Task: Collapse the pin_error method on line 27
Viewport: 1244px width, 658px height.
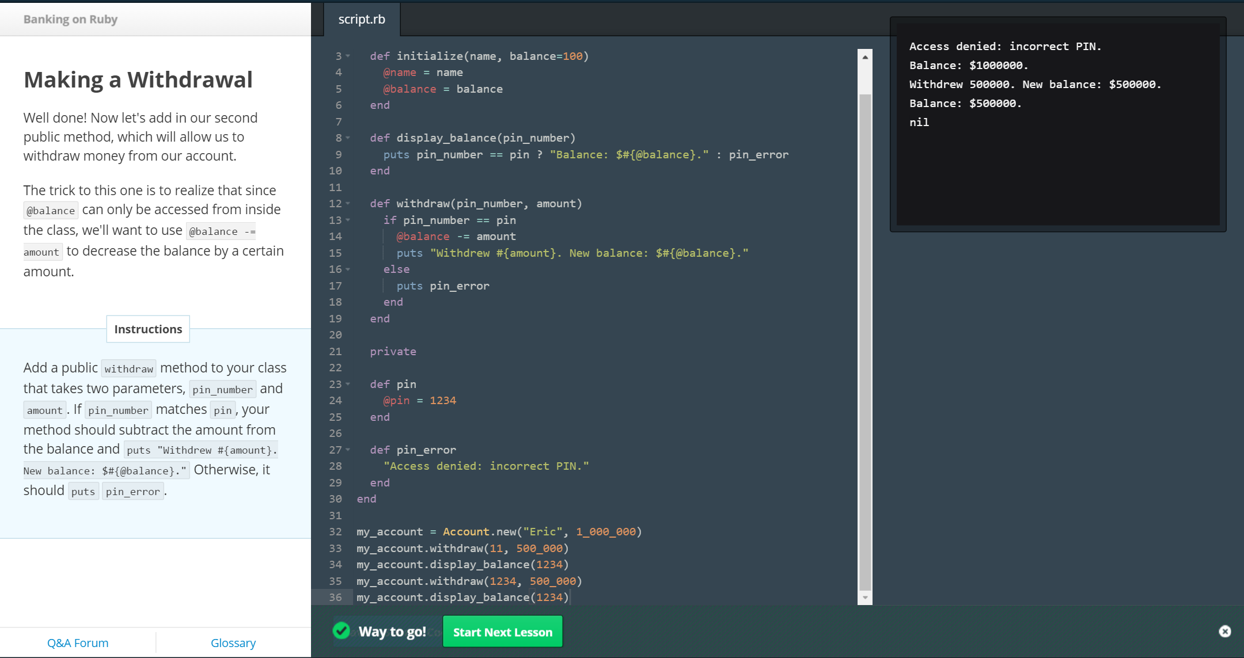Action: (348, 450)
